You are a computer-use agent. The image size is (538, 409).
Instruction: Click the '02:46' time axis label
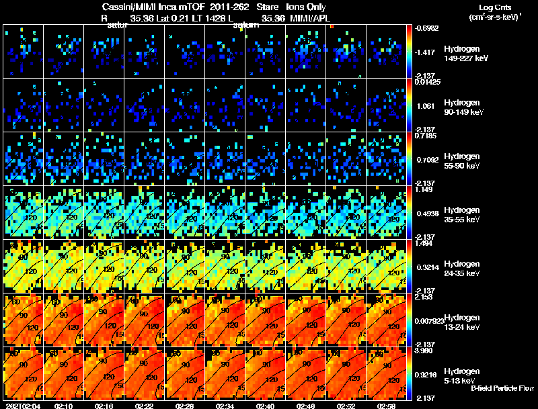[x=305, y=406]
